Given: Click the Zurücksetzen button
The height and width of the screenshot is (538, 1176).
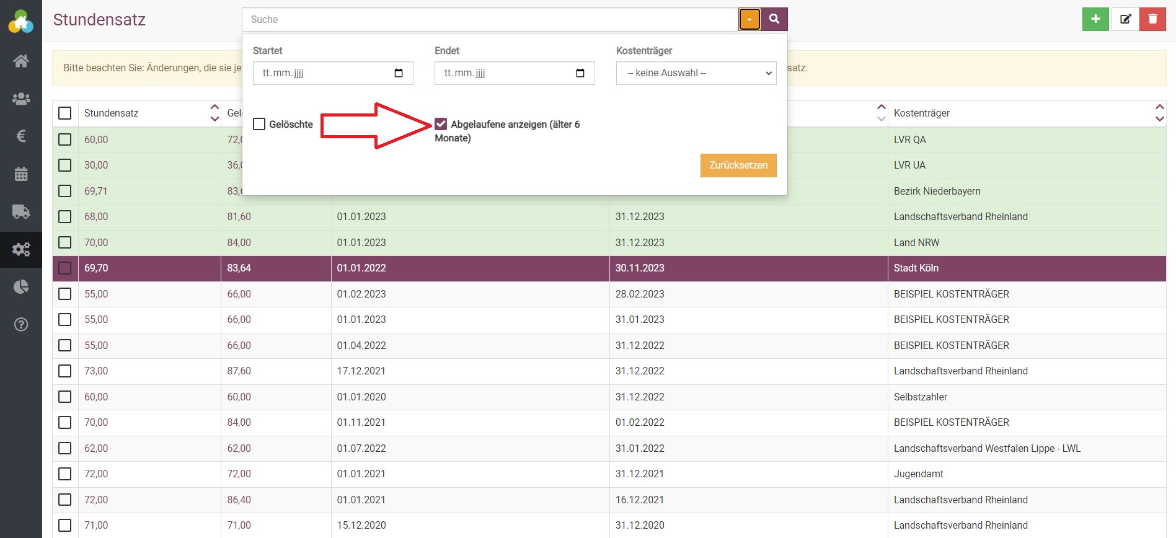Looking at the screenshot, I should (x=738, y=165).
